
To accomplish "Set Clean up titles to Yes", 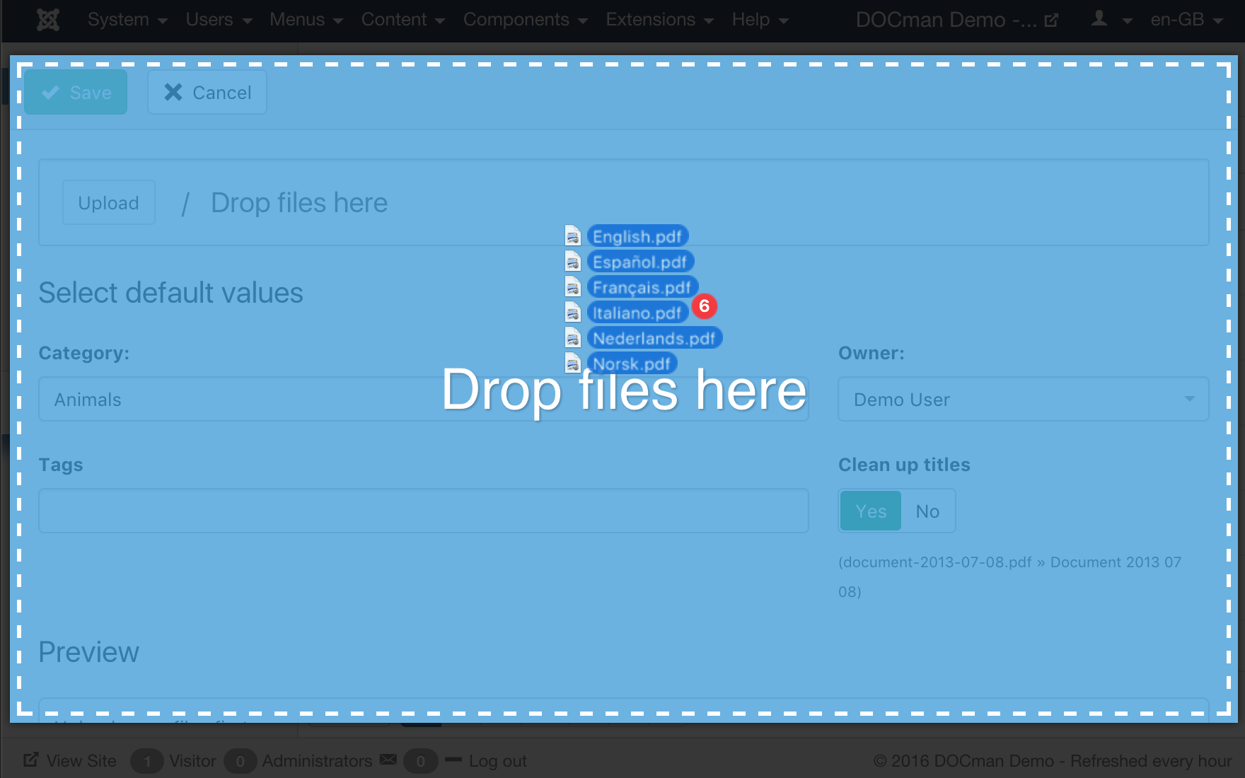I will pos(871,511).
